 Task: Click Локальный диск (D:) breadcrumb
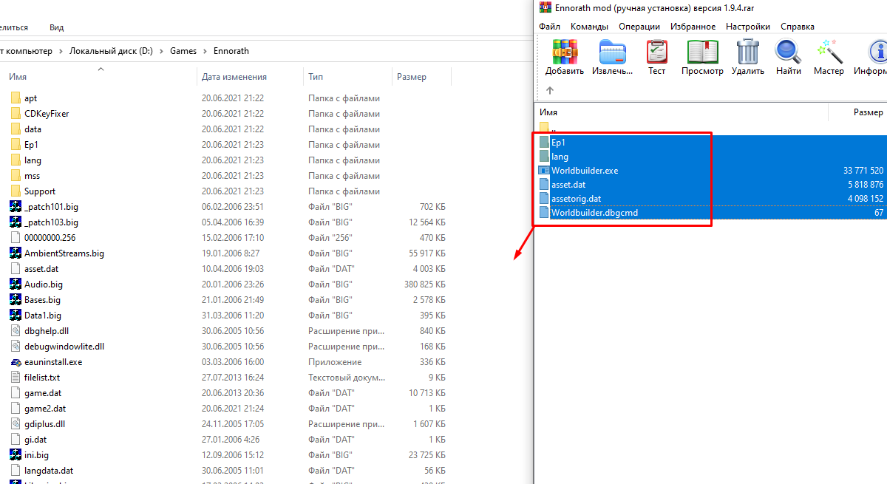pyautogui.click(x=111, y=51)
